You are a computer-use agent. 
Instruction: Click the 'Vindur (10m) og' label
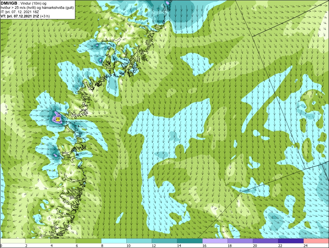click(34, 3)
